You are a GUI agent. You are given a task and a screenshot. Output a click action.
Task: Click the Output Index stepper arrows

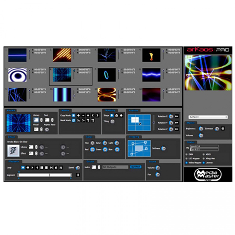click(99, 167)
